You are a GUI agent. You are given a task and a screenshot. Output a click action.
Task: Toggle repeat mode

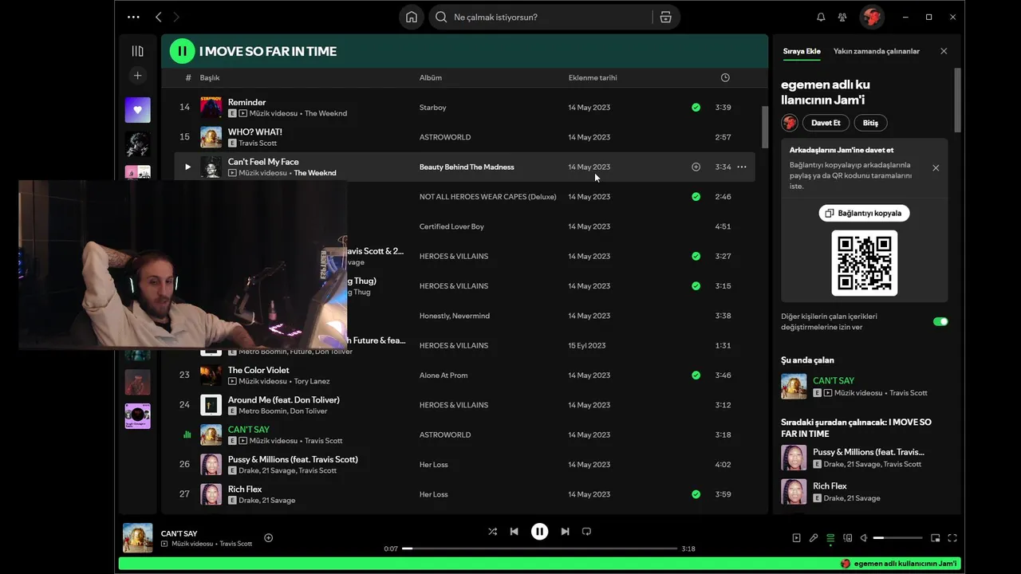pyautogui.click(x=586, y=532)
